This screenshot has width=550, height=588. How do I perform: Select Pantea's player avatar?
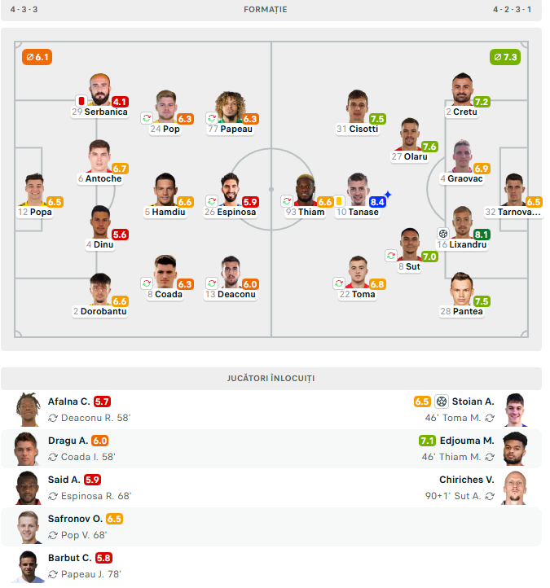[461, 289]
